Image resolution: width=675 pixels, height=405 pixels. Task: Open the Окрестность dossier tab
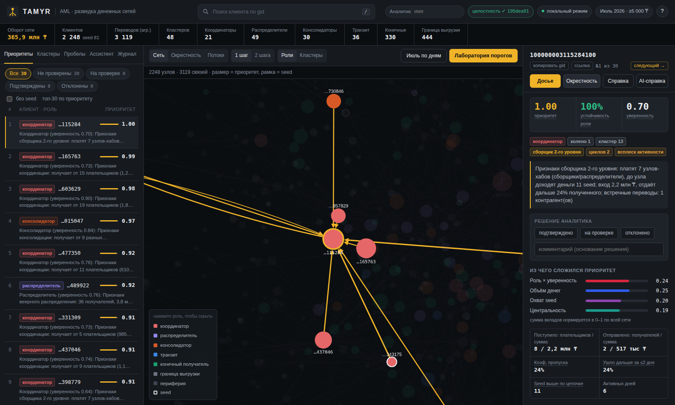pyautogui.click(x=581, y=81)
